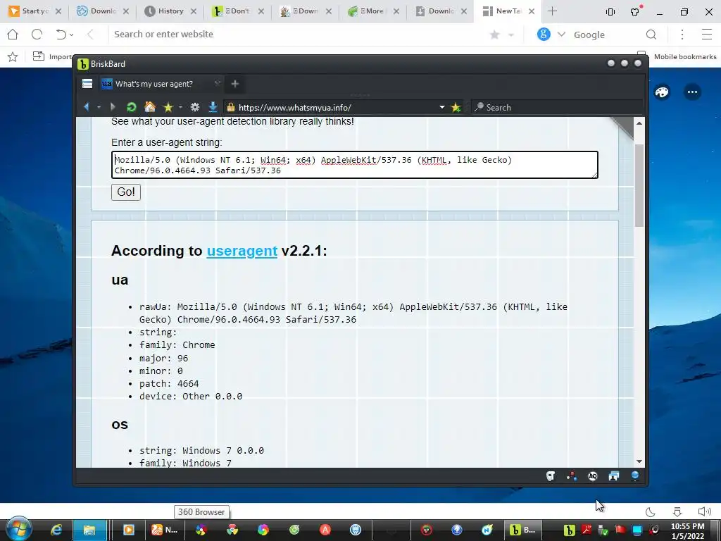Open a new tab in BriskBard with the plus
The image size is (721, 541).
click(x=235, y=84)
